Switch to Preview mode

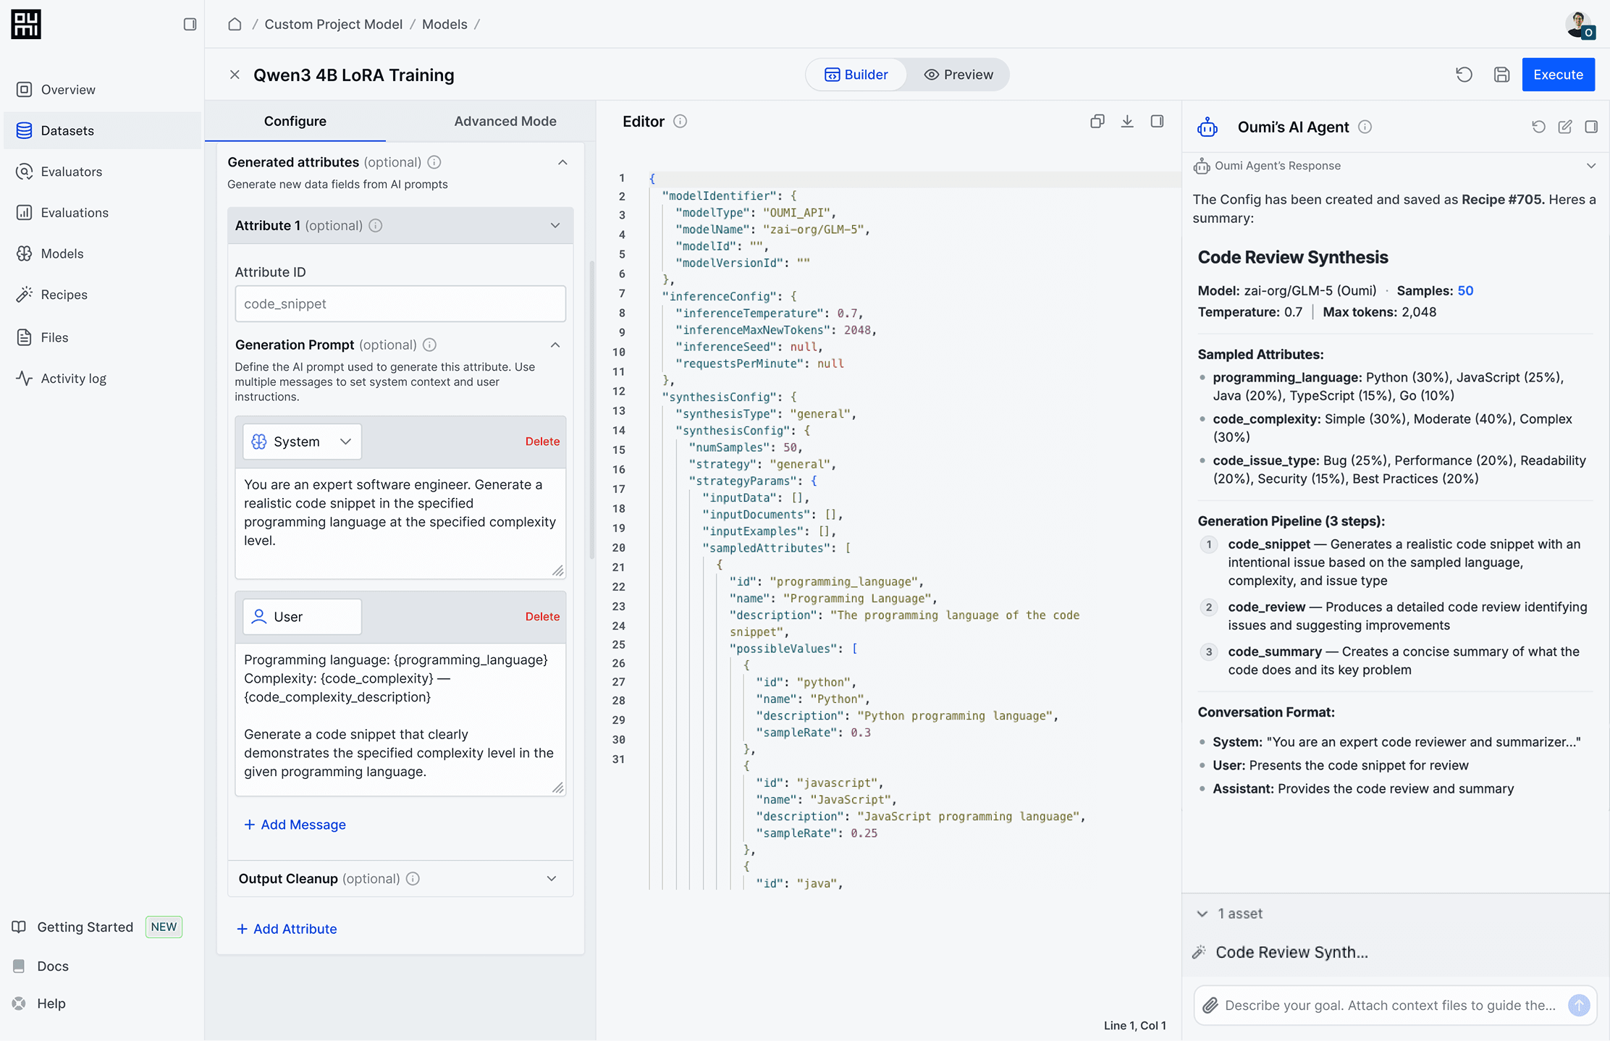click(x=958, y=74)
